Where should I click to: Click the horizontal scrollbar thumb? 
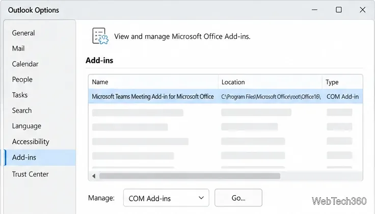(x=190, y=176)
